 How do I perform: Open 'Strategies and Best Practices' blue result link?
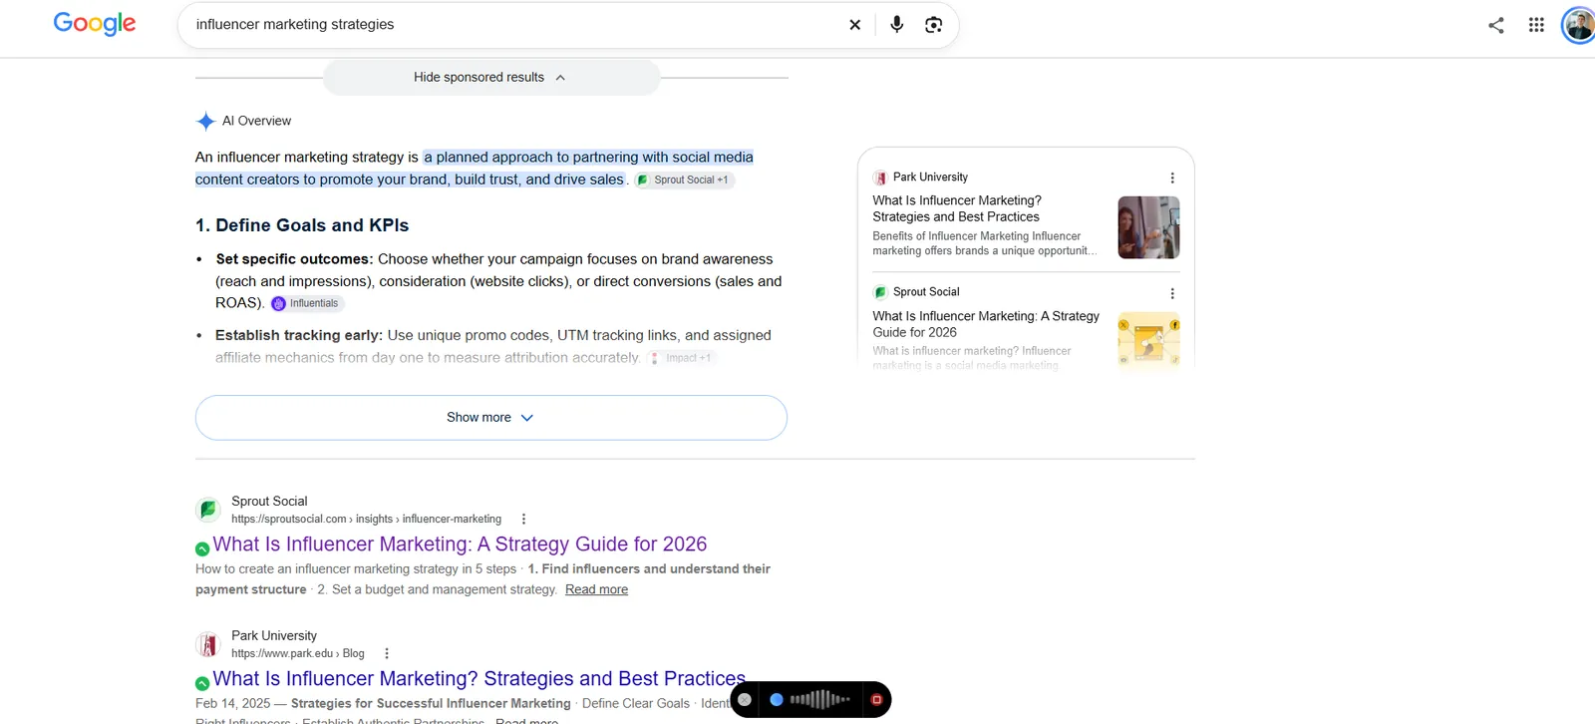(478, 678)
